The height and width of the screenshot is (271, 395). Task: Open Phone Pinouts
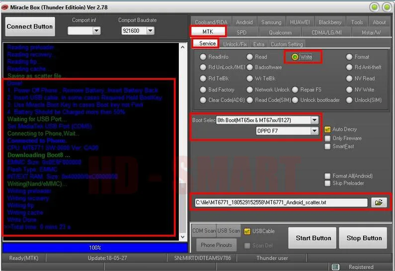[x=217, y=245]
